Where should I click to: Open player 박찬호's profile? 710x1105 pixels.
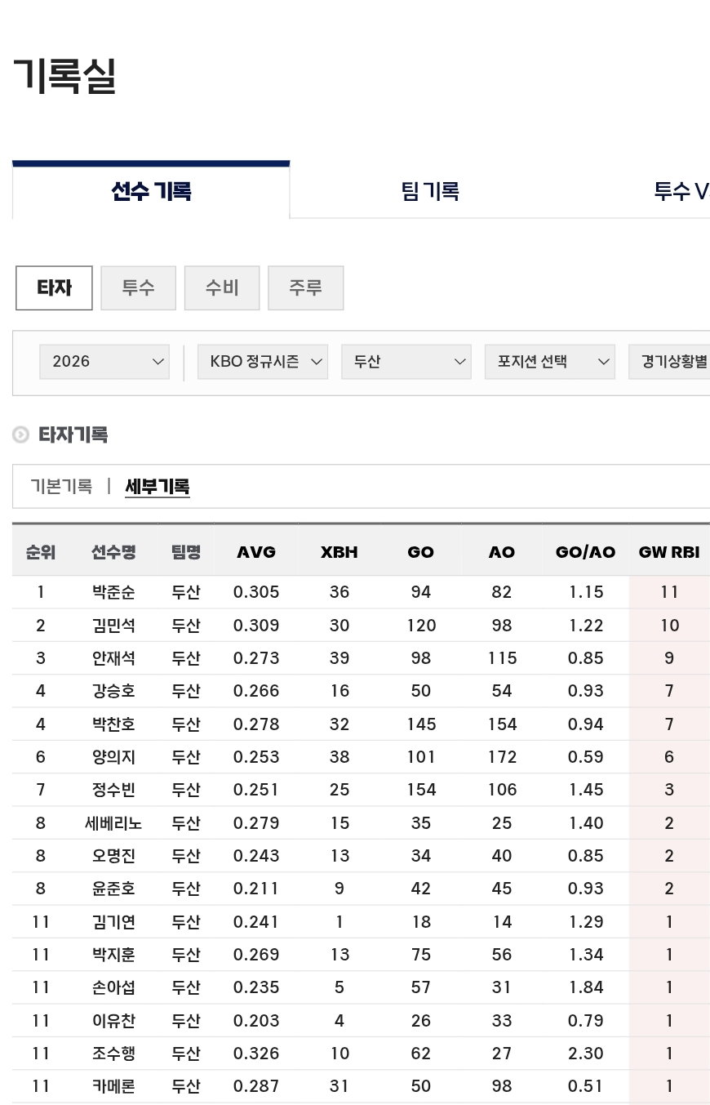coord(113,724)
